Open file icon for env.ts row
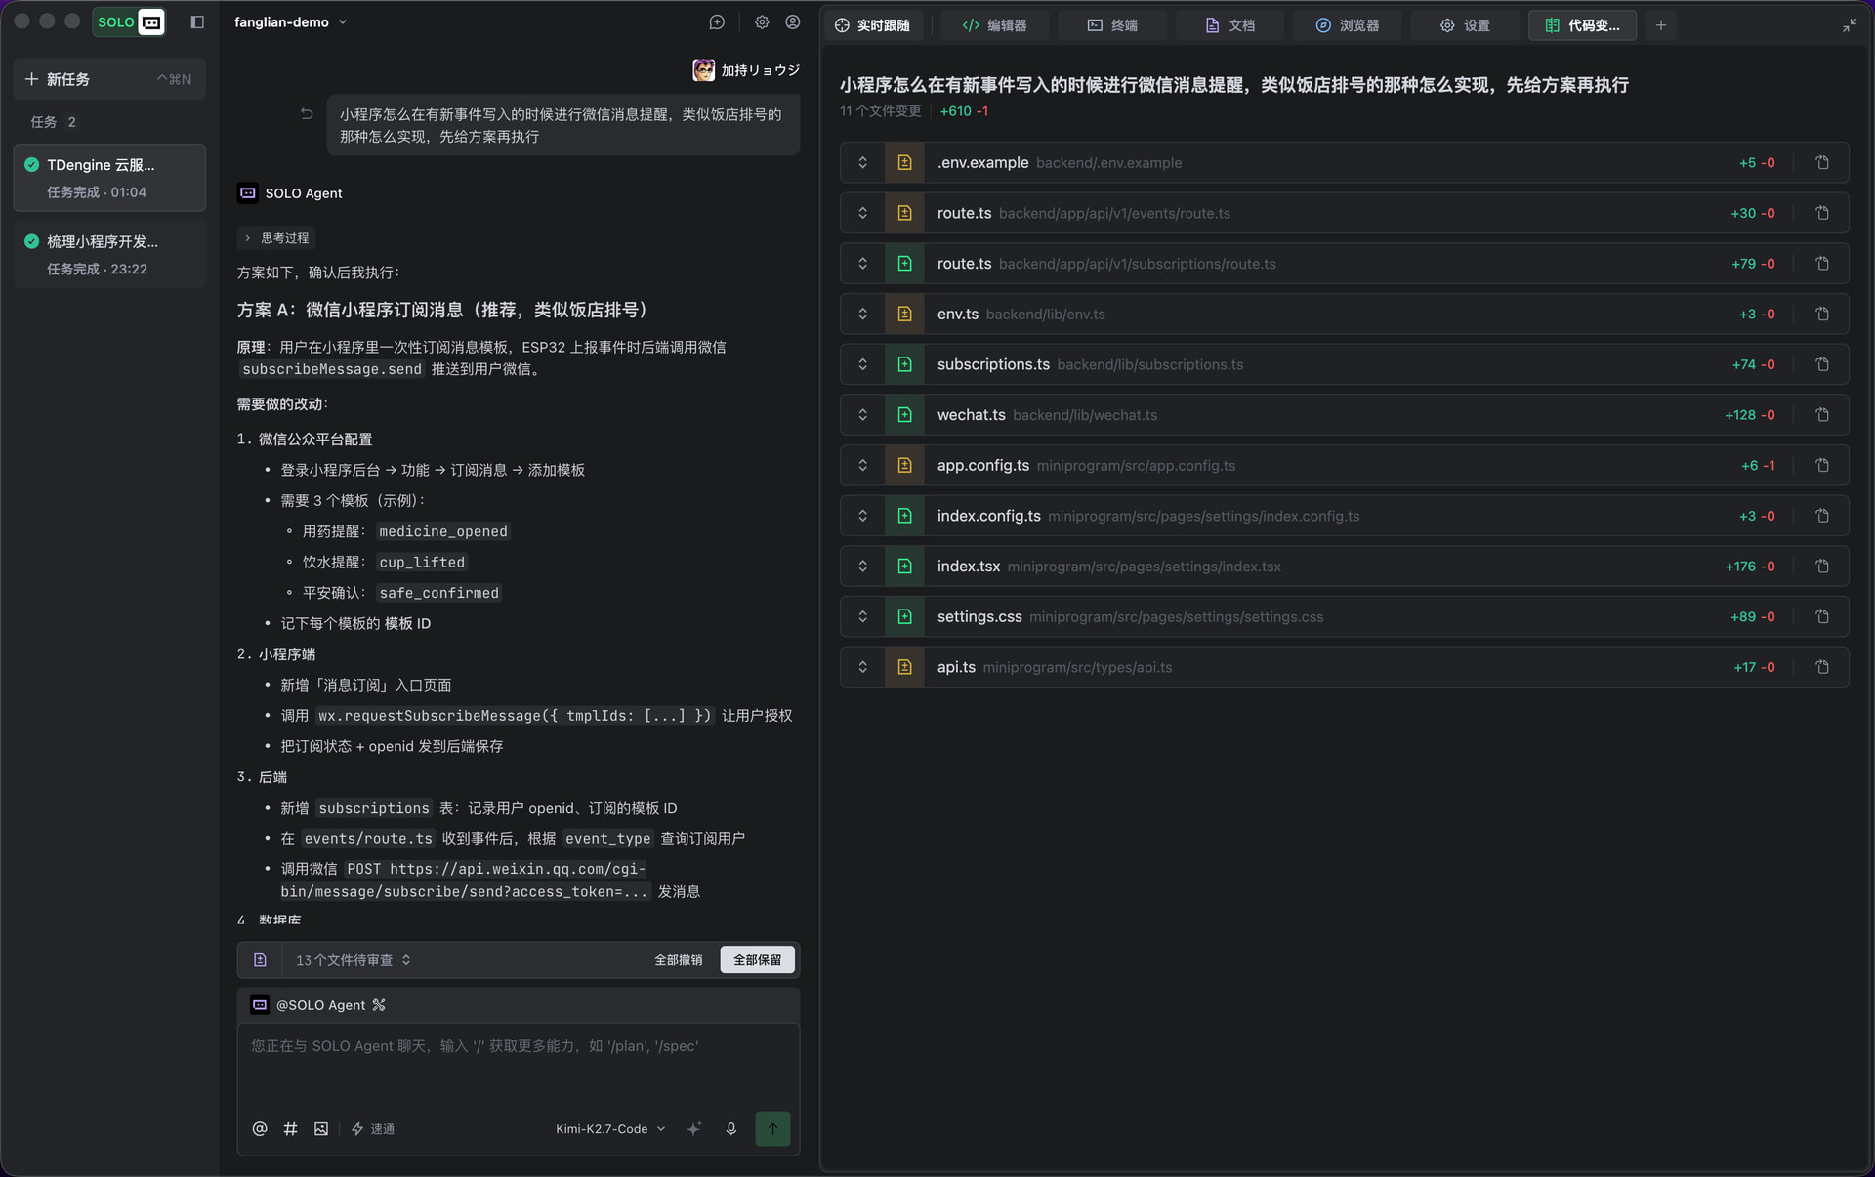 click(x=1822, y=315)
